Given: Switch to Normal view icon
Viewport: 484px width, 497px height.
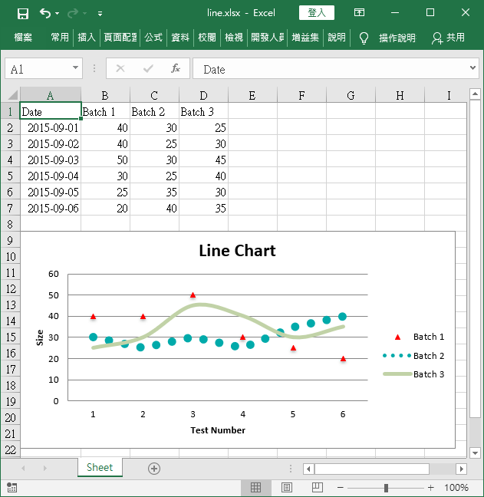Looking at the screenshot, I should point(255,488).
